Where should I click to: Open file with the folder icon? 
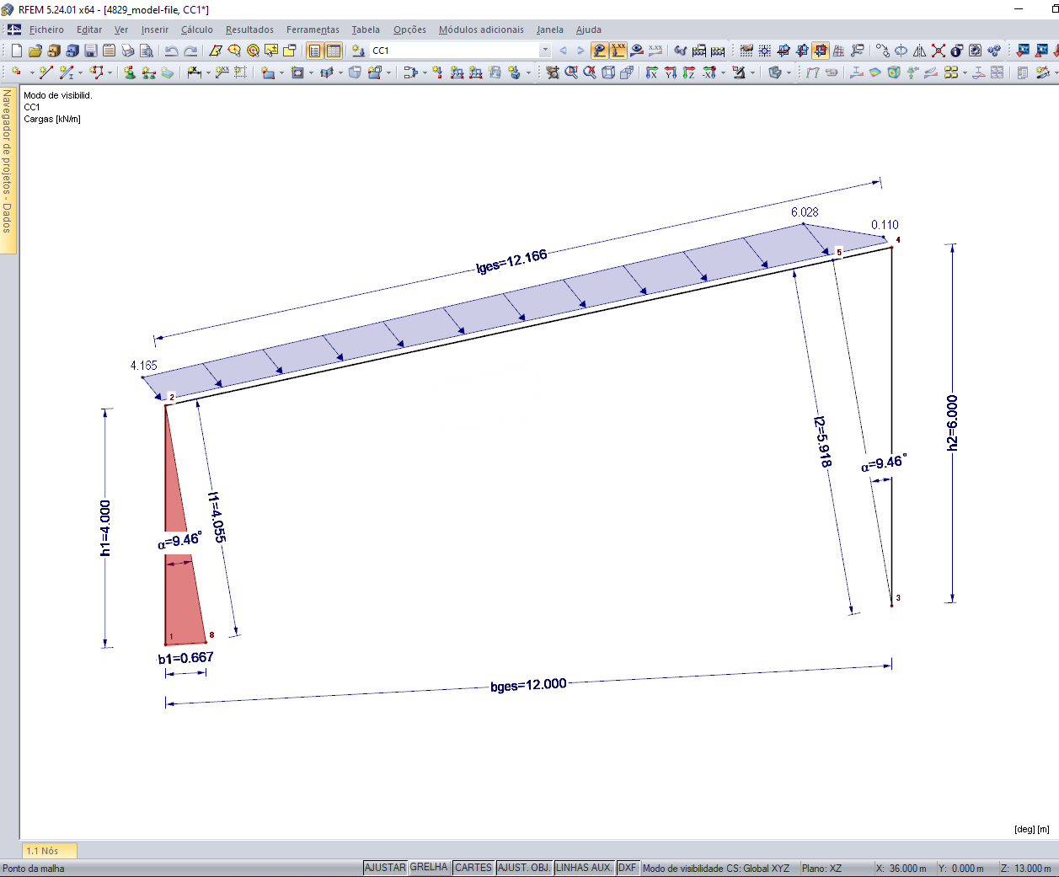click(35, 51)
